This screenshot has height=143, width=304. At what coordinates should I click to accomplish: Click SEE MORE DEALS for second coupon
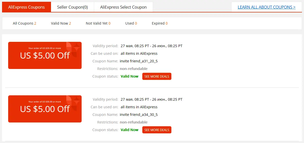tap(157, 130)
